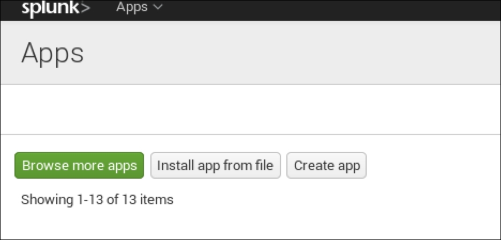Click the large Apps title text
Viewport: 501px width, 240px height.
click(52, 53)
